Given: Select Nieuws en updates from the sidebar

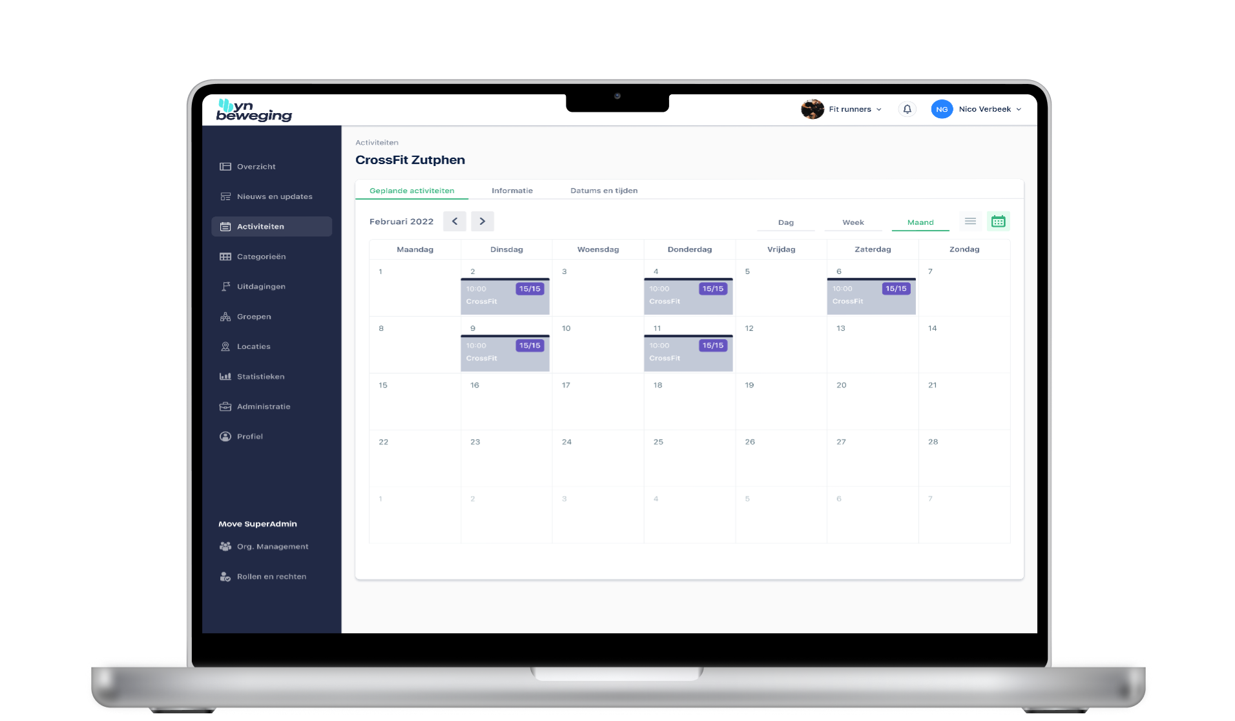Looking at the screenshot, I should coord(275,196).
